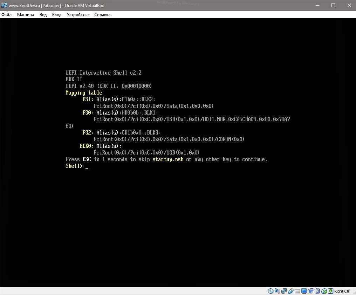
Task: Open the Вид menu
Action: (x=43, y=14)
